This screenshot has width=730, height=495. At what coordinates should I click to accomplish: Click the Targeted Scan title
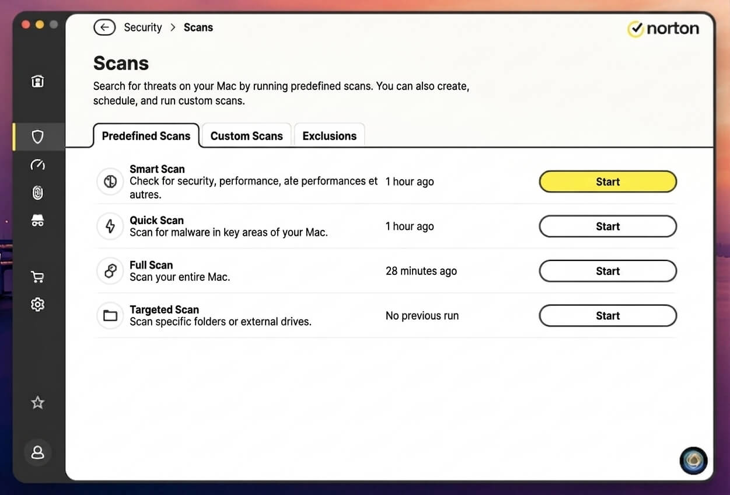164,309
